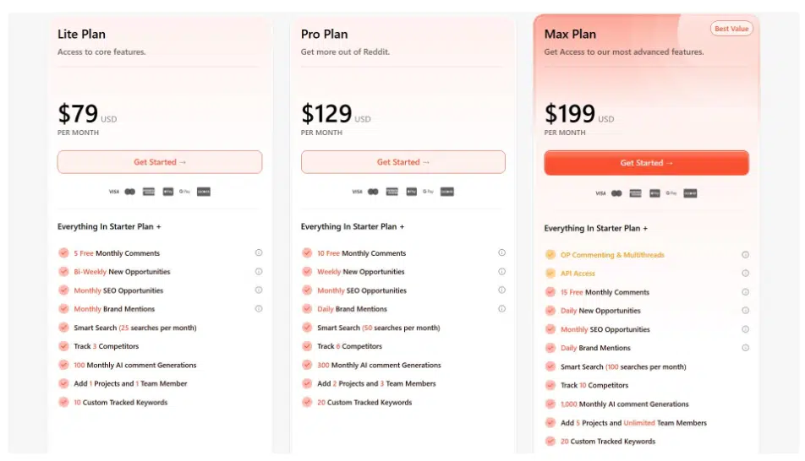This screenshot has width=805, height=461.
Task: Click the Max Plan heading
Action: pyautogui.click(x=570, y=35)
